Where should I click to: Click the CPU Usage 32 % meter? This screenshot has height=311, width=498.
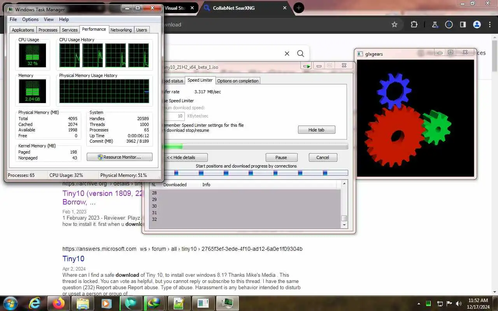(x=32, y=55)
